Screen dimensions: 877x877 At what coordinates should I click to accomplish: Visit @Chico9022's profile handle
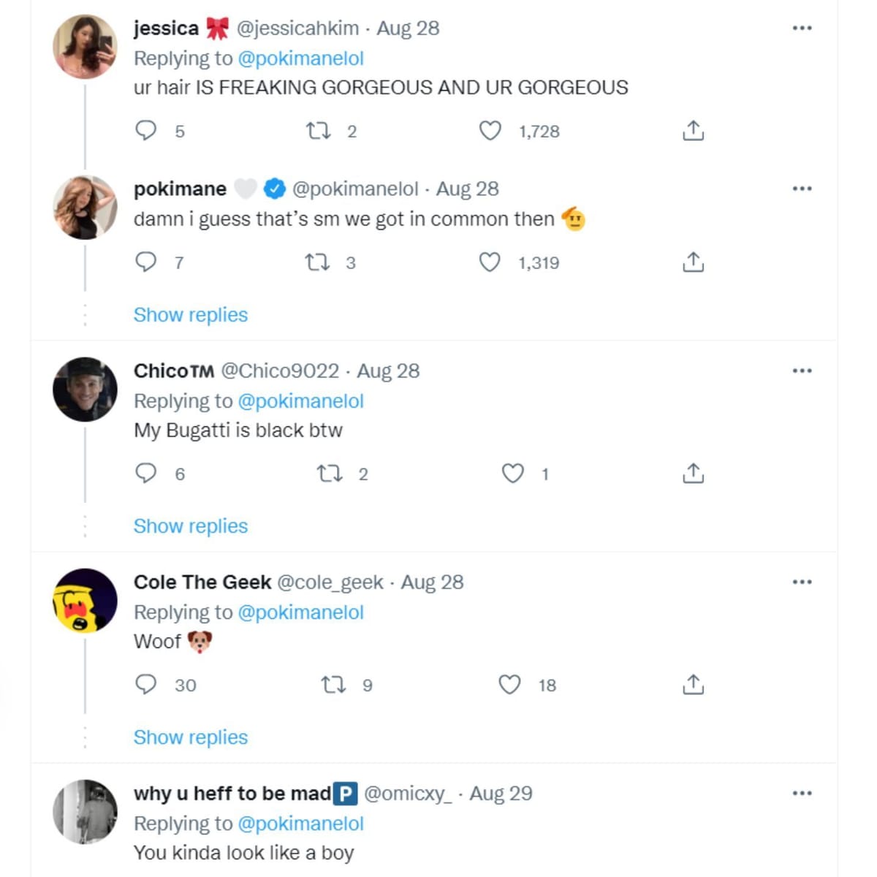pos(281,371)
